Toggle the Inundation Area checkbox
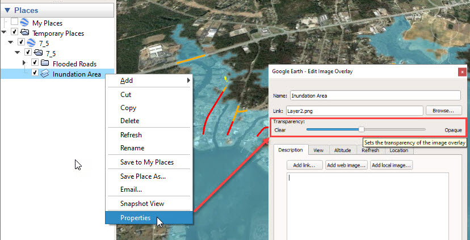Image resolution: width=470 pixels, height=240 pixels. click(x=35, y=73)
